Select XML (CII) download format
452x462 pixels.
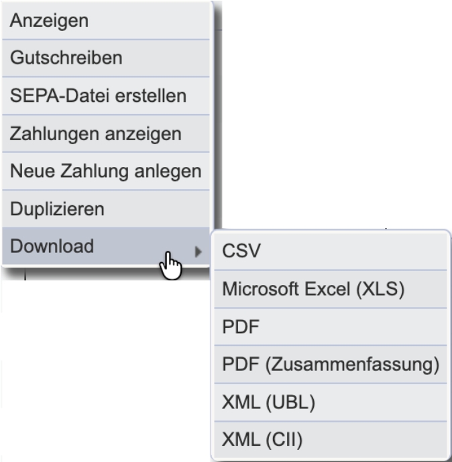(331, 440)
